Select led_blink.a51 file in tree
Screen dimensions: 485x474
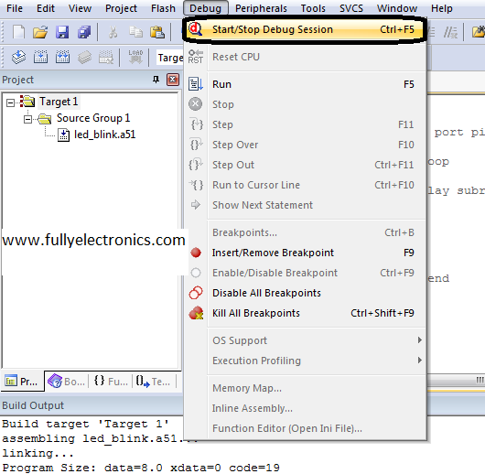click(104, 135)
